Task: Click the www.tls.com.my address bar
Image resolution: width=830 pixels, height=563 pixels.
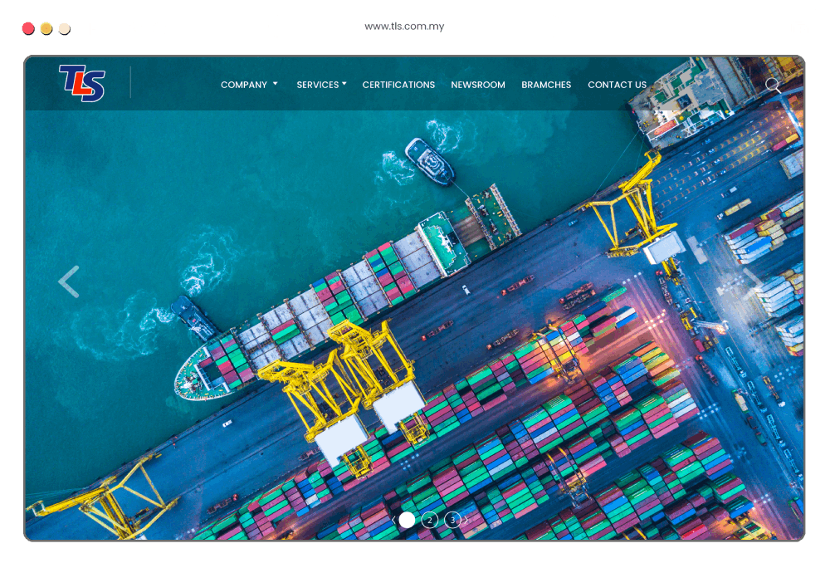Action: click(x=415, y=27)
